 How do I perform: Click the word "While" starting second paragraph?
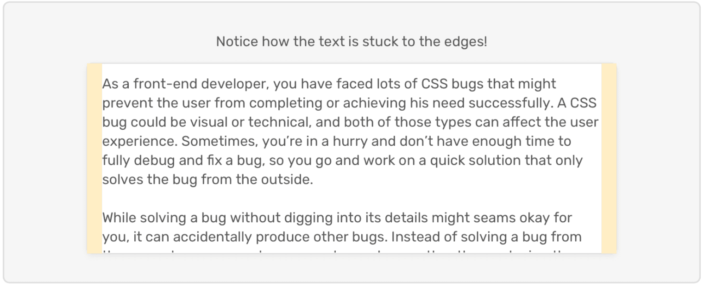[119, 218]
